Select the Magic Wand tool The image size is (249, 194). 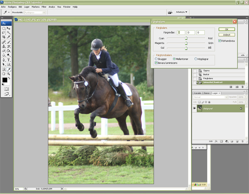tap(9, 32)
